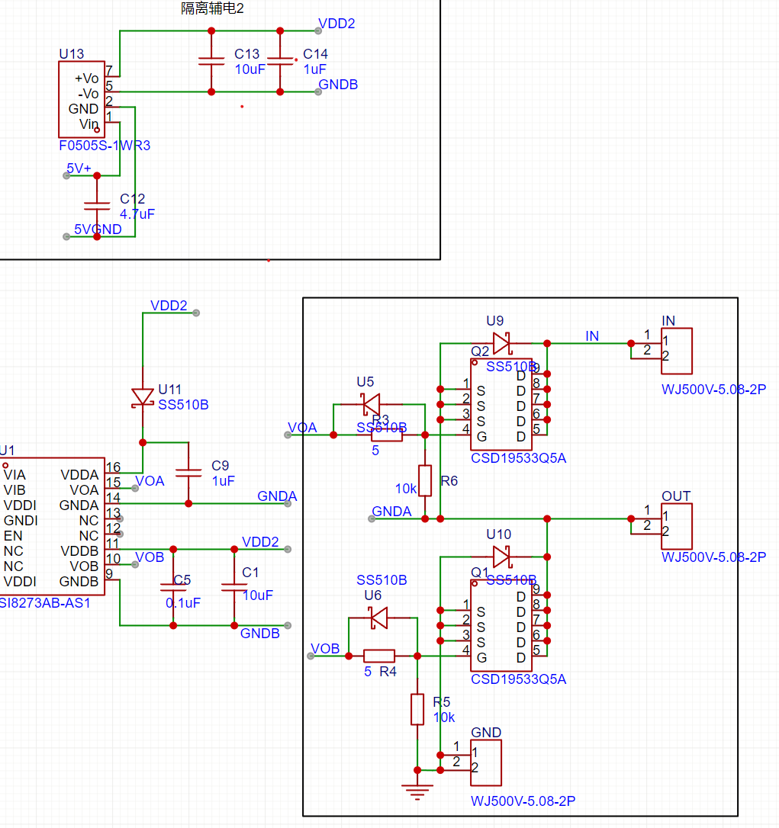This screenshot has width=779, height=828.
Task: Select the IN connector box
Action: click(x=677, y=351)
